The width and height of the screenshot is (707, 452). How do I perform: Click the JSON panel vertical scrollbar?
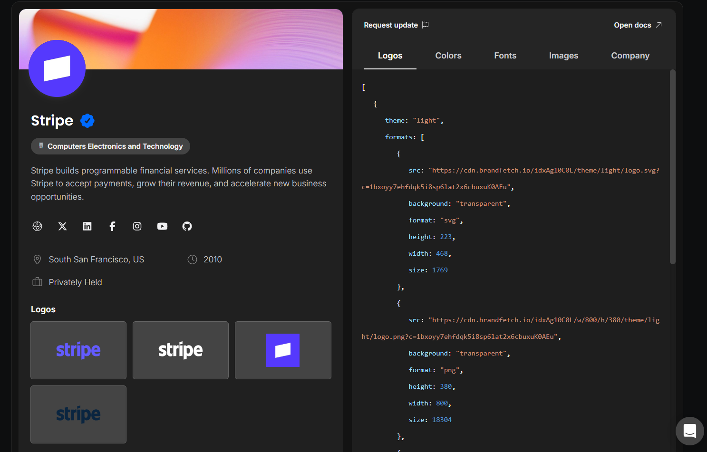(x=672, y=166)
